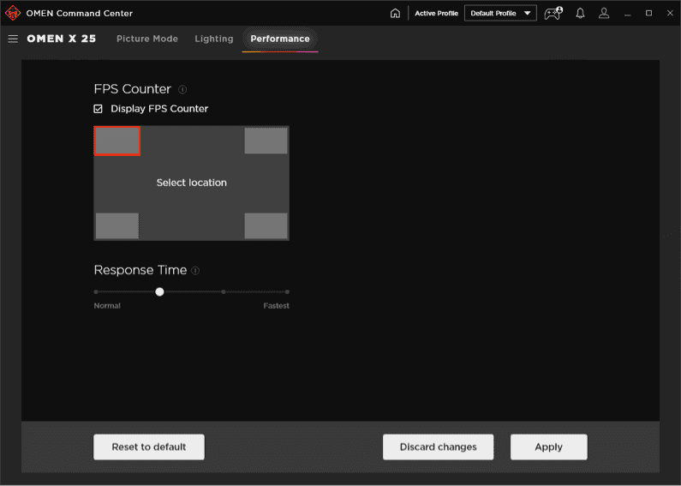Select bottom-left FPS counter location
The image size is (681, 486).
pyautogui.click(x=116, y=225)
